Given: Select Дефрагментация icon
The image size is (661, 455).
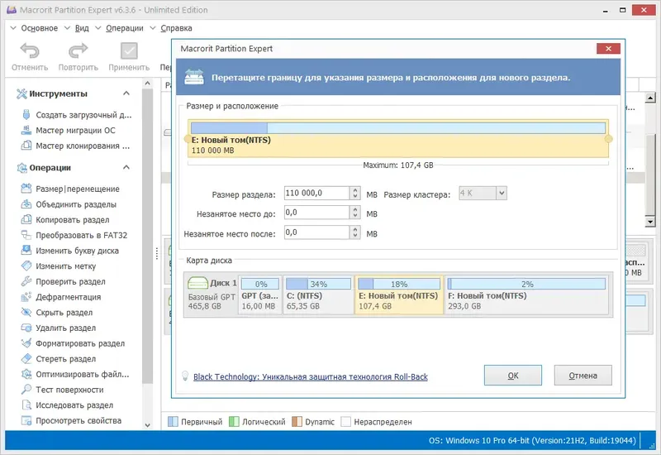Looking at the screenshot, I should 26,297.
